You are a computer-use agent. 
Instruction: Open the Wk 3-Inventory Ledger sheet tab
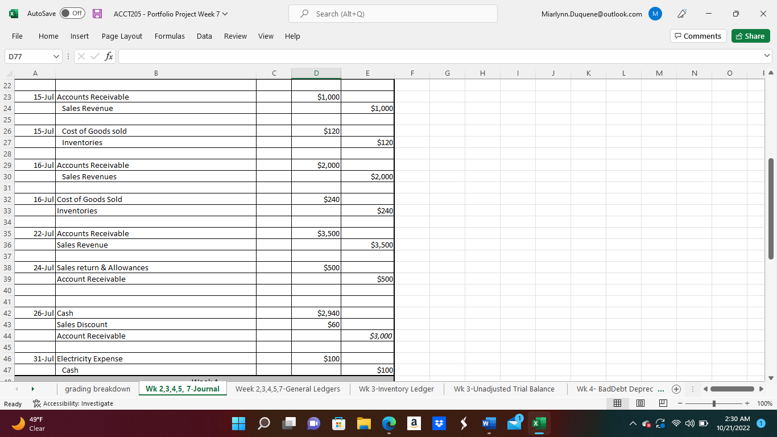coord(396,389)
